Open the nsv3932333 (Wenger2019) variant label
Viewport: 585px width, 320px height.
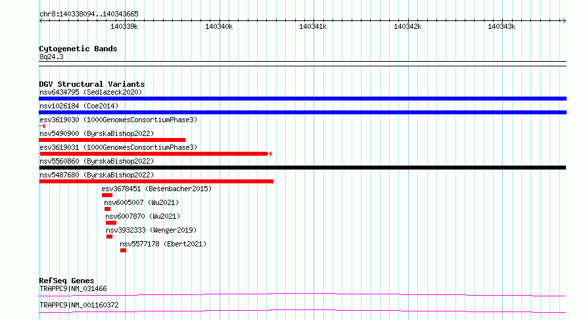[x=151, y=230]
